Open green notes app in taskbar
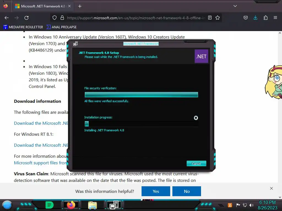 pos(50,205)
